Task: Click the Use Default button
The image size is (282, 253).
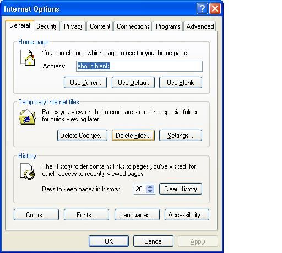Action: pos(133,83)
